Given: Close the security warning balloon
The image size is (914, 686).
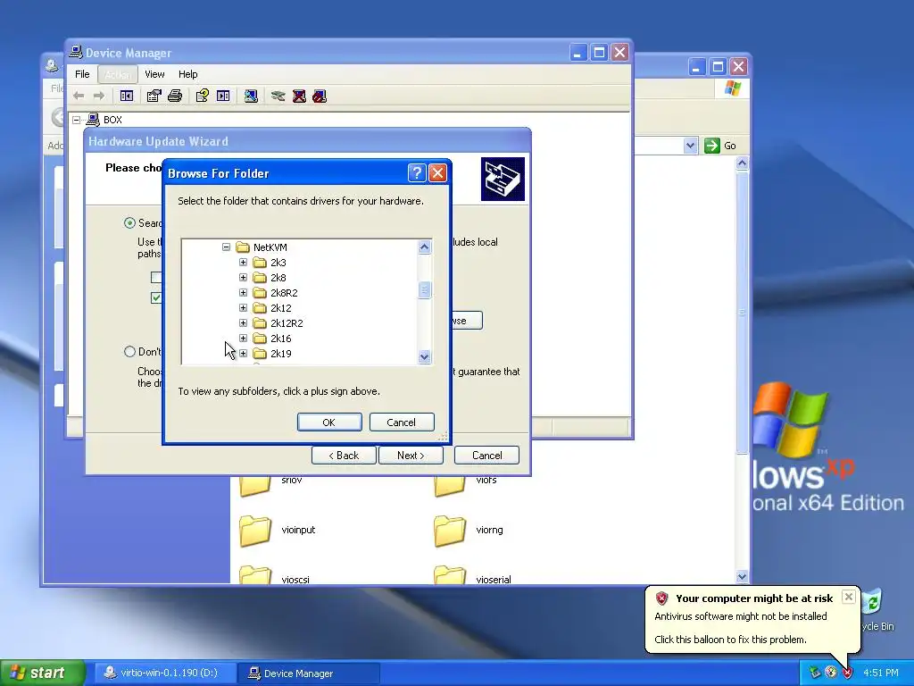Looking at the screenshot, I should tap(849, 597).
